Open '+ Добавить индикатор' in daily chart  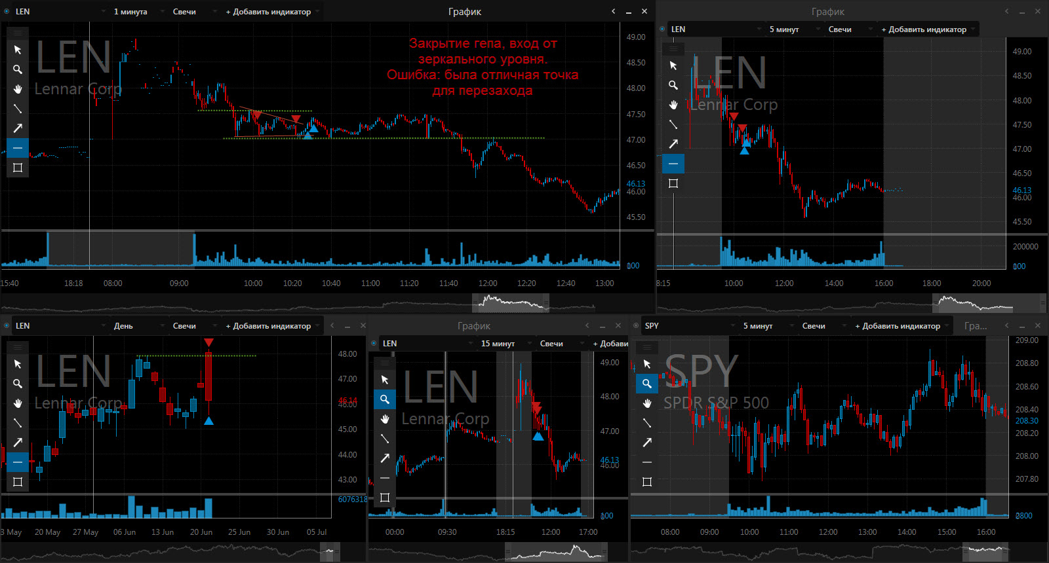(272, 325)
